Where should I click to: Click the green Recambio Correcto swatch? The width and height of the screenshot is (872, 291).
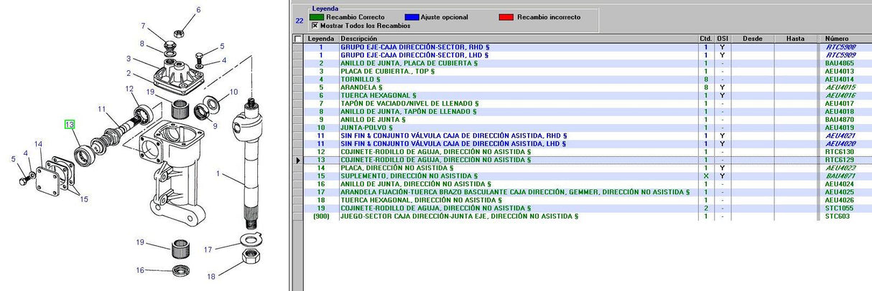[316, 16]
